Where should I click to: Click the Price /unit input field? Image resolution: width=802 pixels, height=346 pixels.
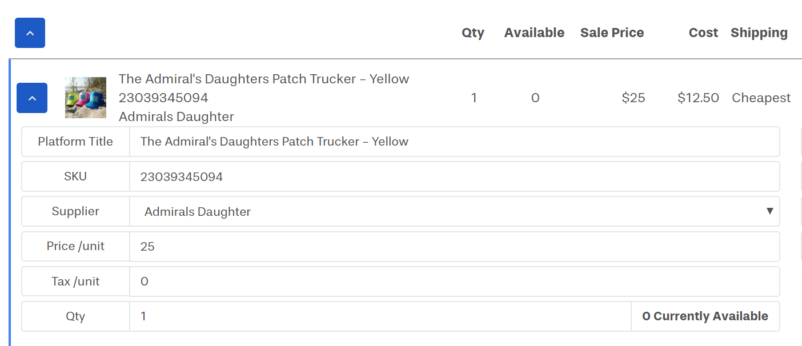[454, 247]
